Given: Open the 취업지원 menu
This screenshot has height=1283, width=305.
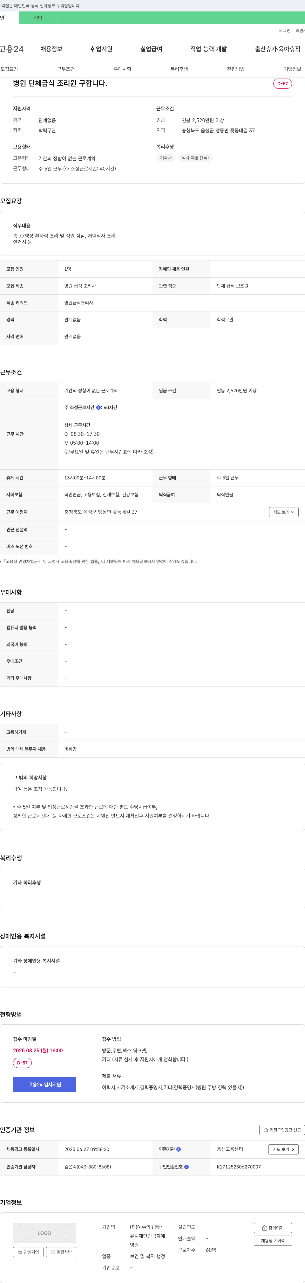Looking at the screenshot, I should coord(101,49).
